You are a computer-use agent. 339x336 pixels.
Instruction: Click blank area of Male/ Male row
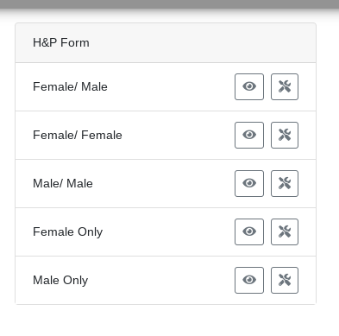pos(164,183)
